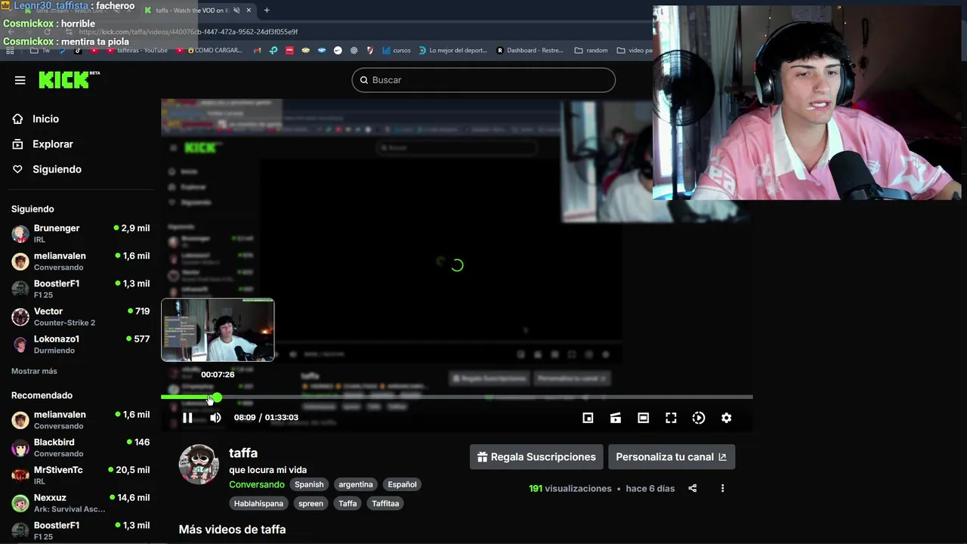Open MrStivenTc's IRL channel

(x=80, y=475)
